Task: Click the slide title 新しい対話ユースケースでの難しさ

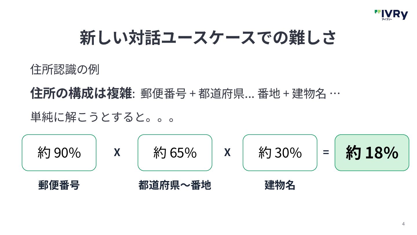Action: click(x=208, y=37)
